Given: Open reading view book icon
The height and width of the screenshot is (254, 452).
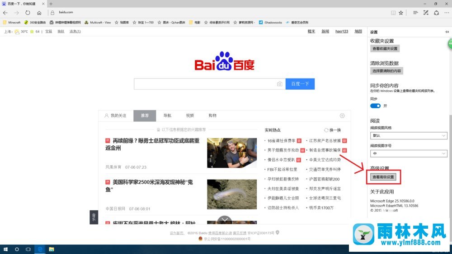Looking at the screenshot, I should 393,13.
